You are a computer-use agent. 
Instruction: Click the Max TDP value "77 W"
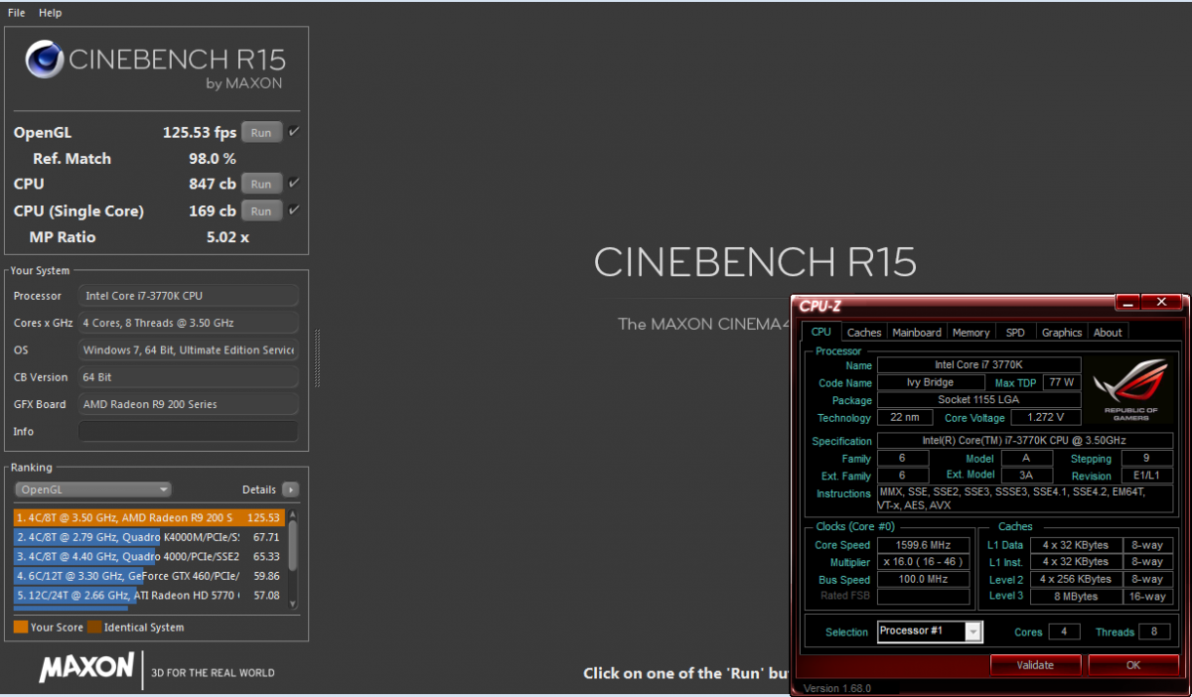coord(1061,382)
